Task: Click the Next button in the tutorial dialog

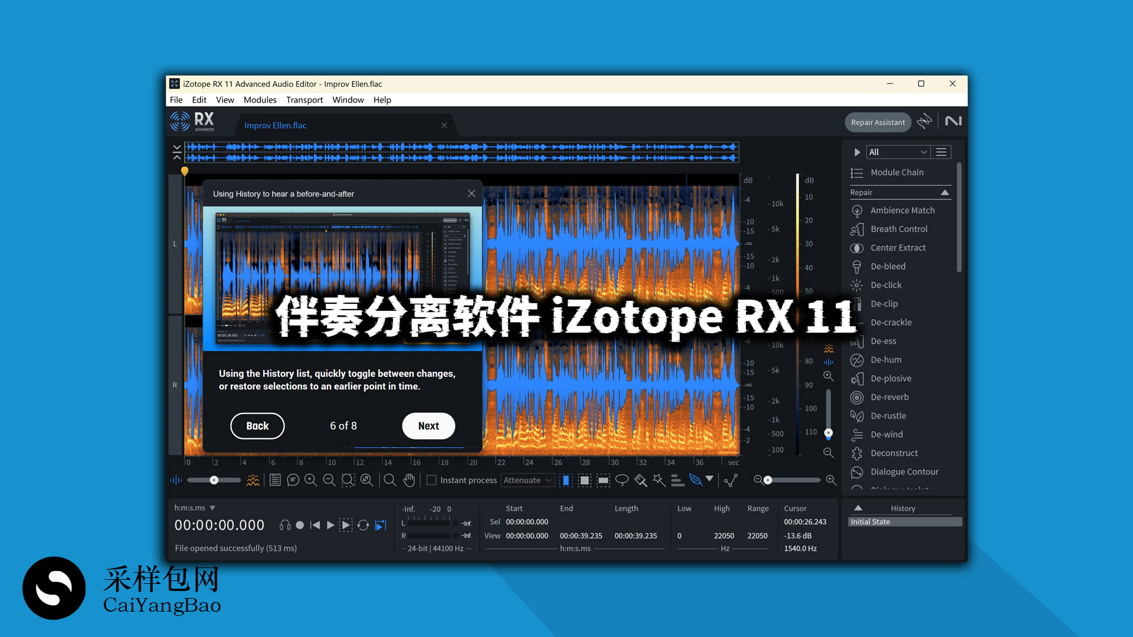Action: click(x=428, y=426)
